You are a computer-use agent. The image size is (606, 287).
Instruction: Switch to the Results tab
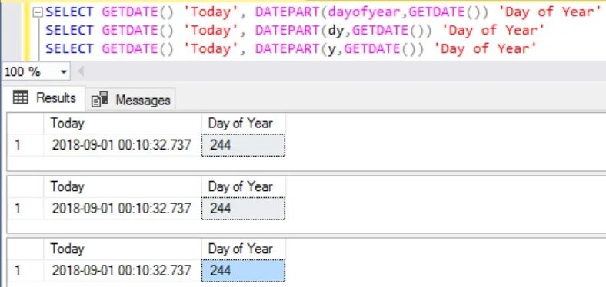[44, 98]
